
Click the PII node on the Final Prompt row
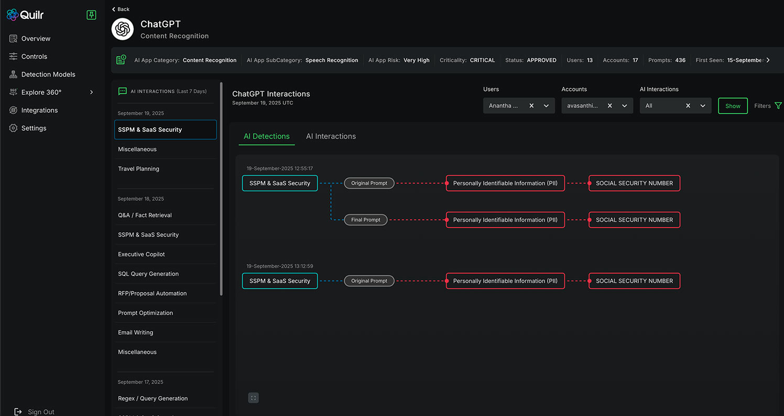tap(505, 220)
